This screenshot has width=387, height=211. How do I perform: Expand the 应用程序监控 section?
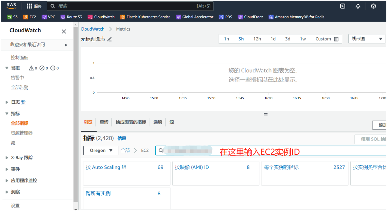pos(7,181)
